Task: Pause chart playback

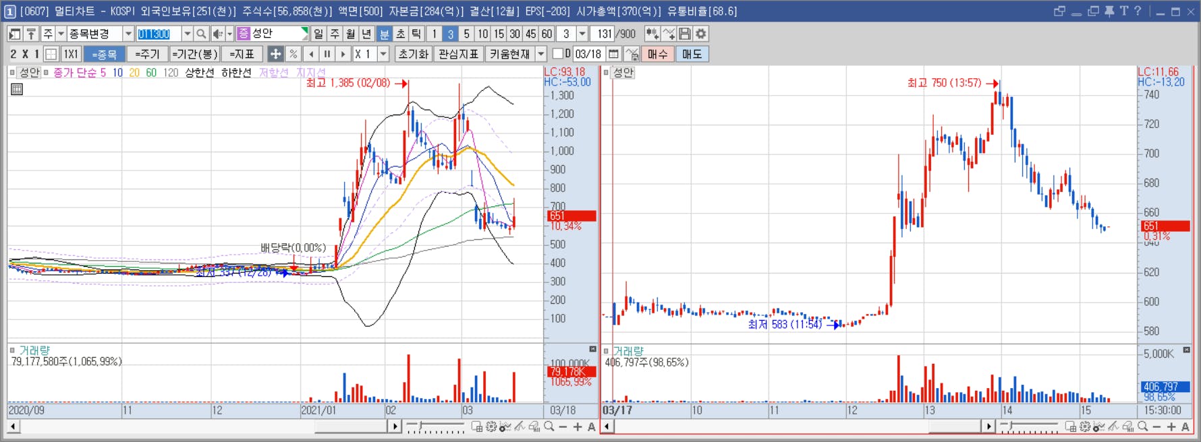Action: [x=327, y=54]
